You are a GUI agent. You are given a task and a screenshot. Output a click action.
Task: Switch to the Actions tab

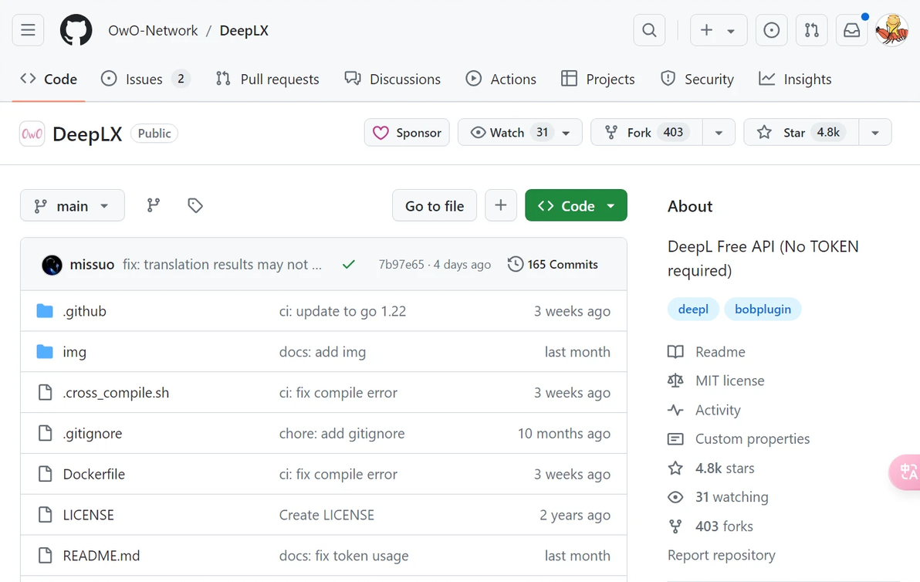[x=501, y=80]
